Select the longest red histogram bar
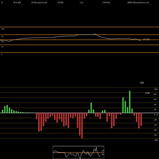The height and width of the screenshot is (159, 159). click(82, 126)
